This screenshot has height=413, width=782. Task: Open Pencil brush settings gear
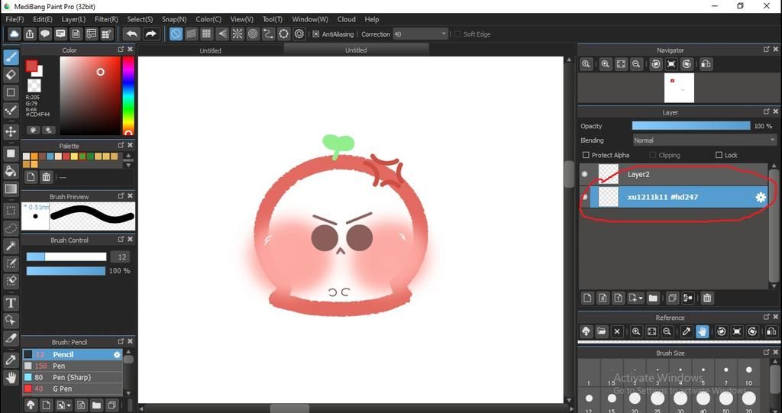pos(117,355)
